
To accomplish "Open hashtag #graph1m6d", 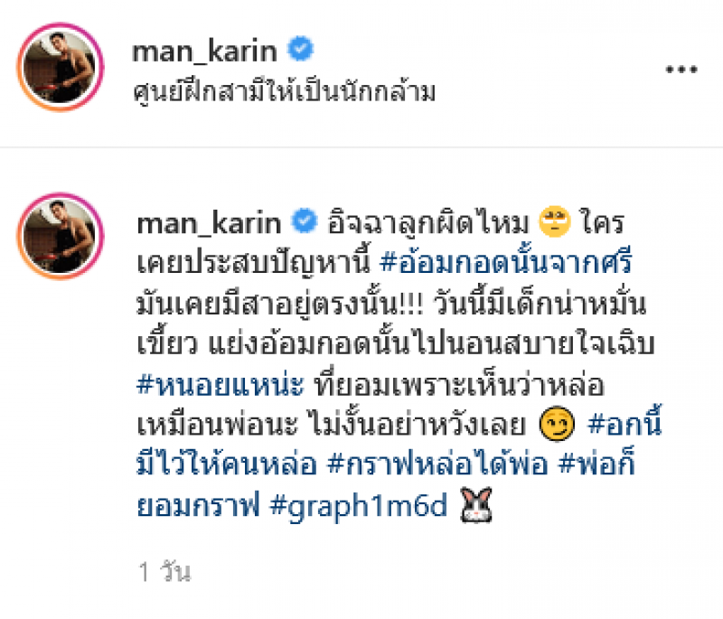I will tap(358, 506).
